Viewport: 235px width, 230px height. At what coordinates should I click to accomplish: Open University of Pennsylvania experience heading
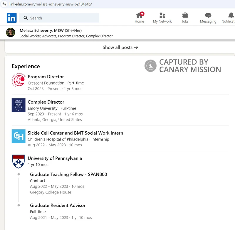[55, 158]
